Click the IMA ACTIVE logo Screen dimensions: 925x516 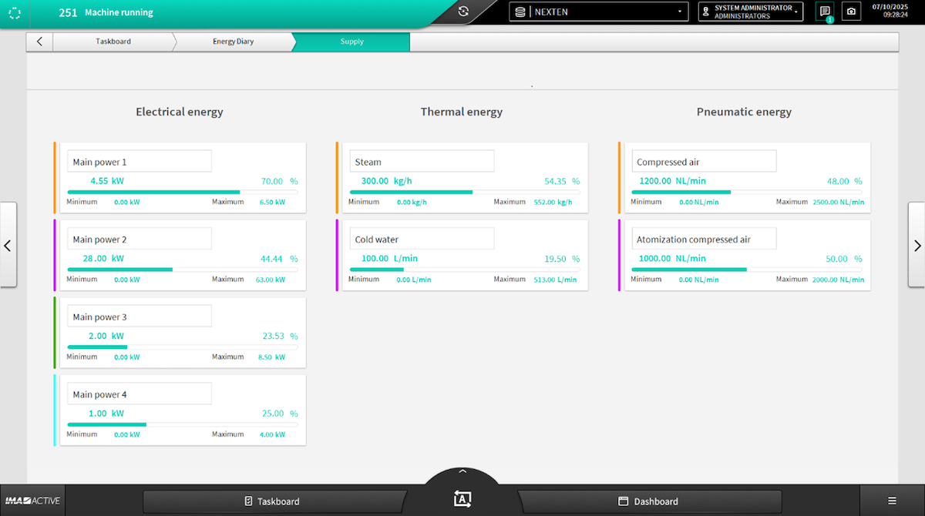pos(32,501)
